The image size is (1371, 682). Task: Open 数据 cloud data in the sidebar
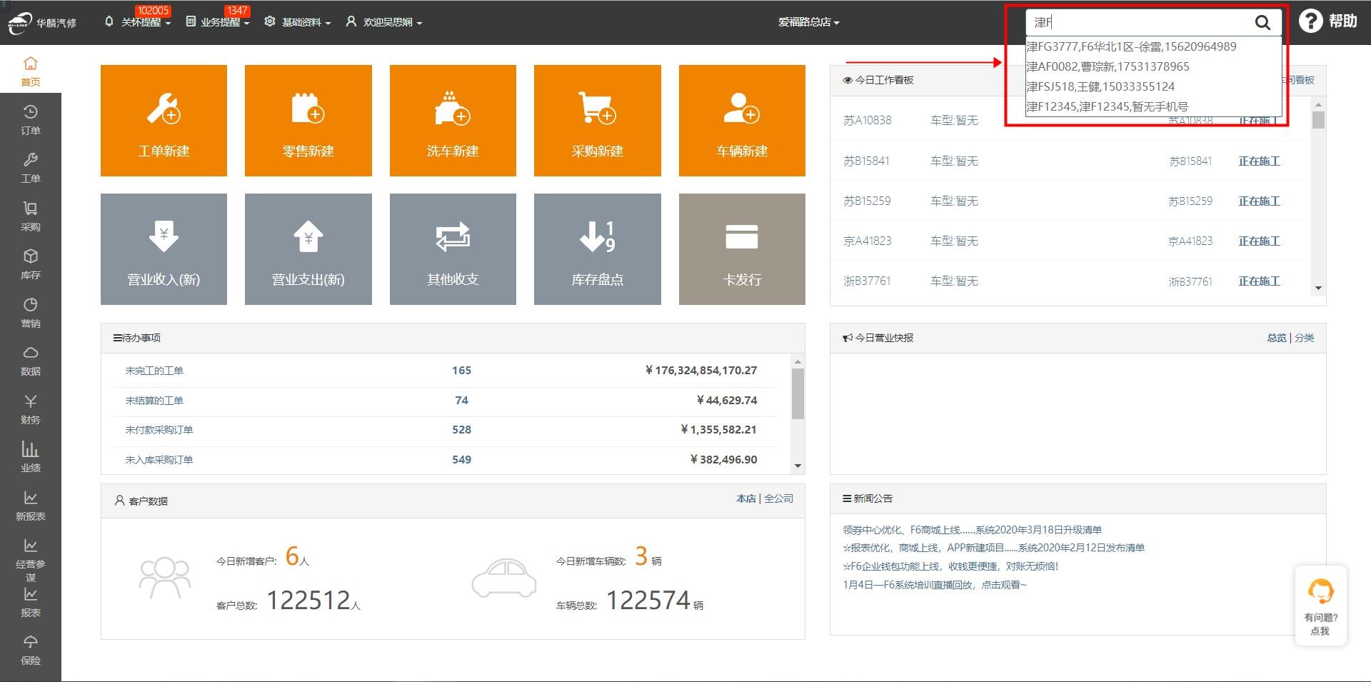[31, 360]
